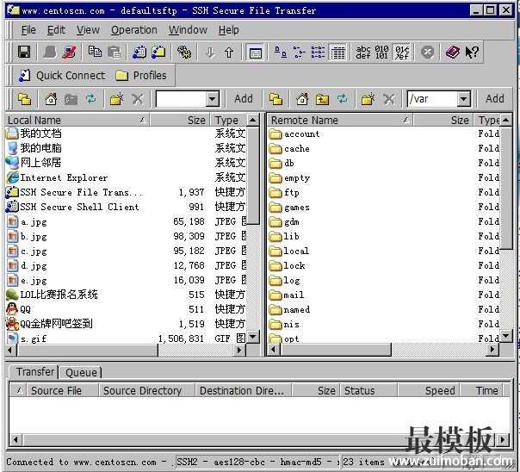Sort remote files by Remote Name header
This screenshot has height=472, width=520.
point(340,120)
